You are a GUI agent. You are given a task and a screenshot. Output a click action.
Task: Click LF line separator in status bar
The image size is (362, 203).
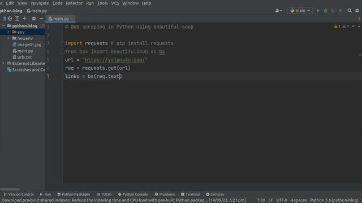[270, 200]
